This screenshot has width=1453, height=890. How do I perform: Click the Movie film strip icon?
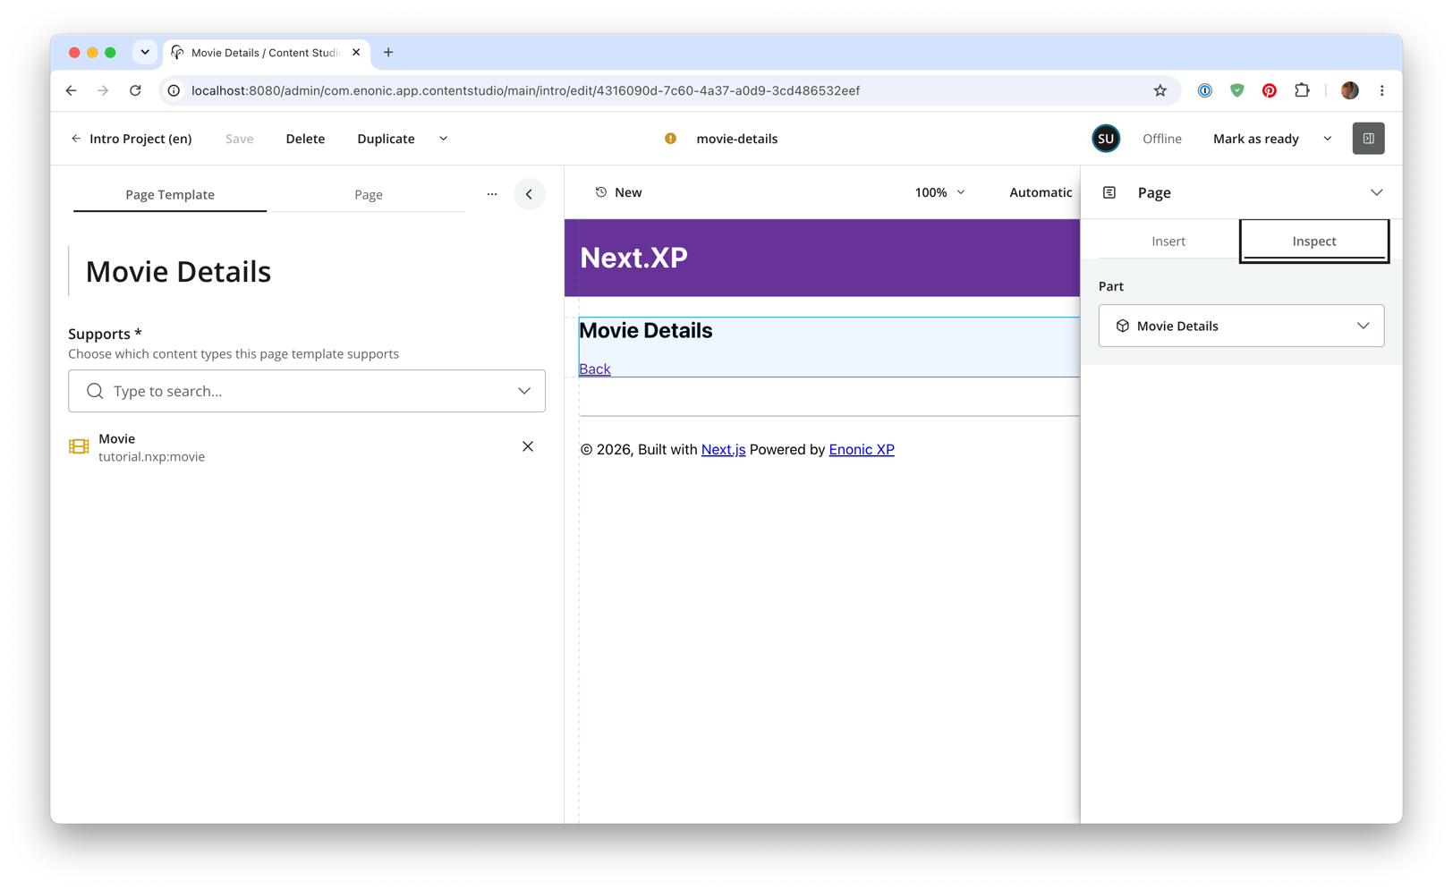point(79,446)
